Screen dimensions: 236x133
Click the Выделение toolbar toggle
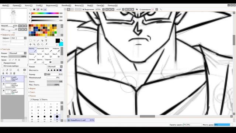click(88, 10)
